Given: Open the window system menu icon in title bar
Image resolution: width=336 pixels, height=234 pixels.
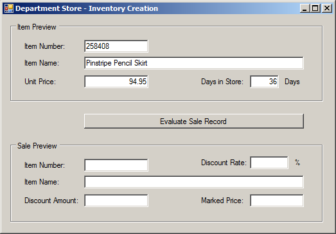Looking at the screenshot, I should [9, 8].
